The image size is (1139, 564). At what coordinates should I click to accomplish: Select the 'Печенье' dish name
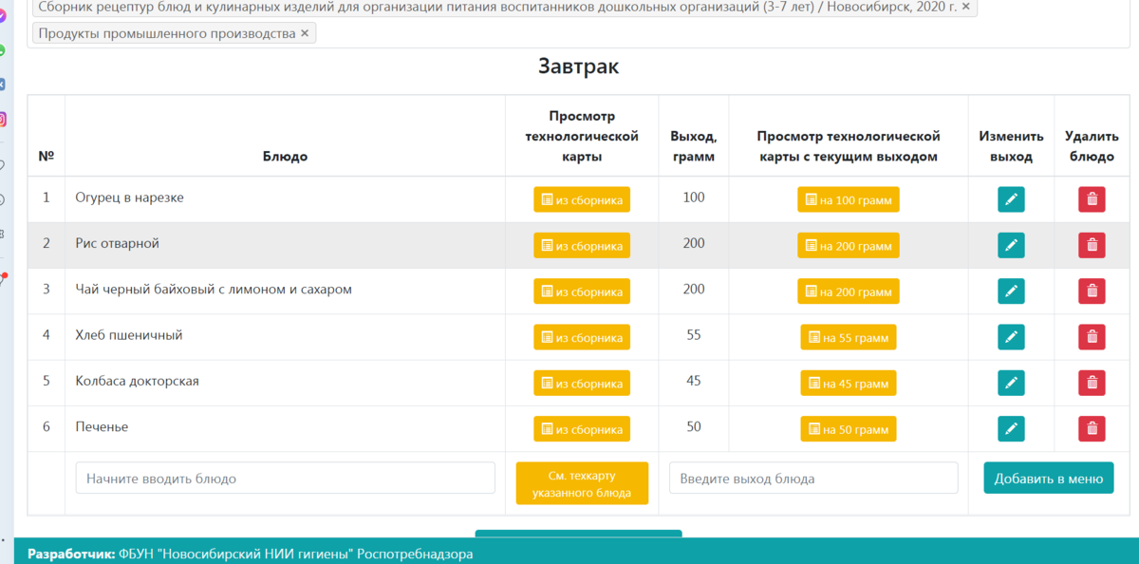pyautogui.click(x=102, y=426)
